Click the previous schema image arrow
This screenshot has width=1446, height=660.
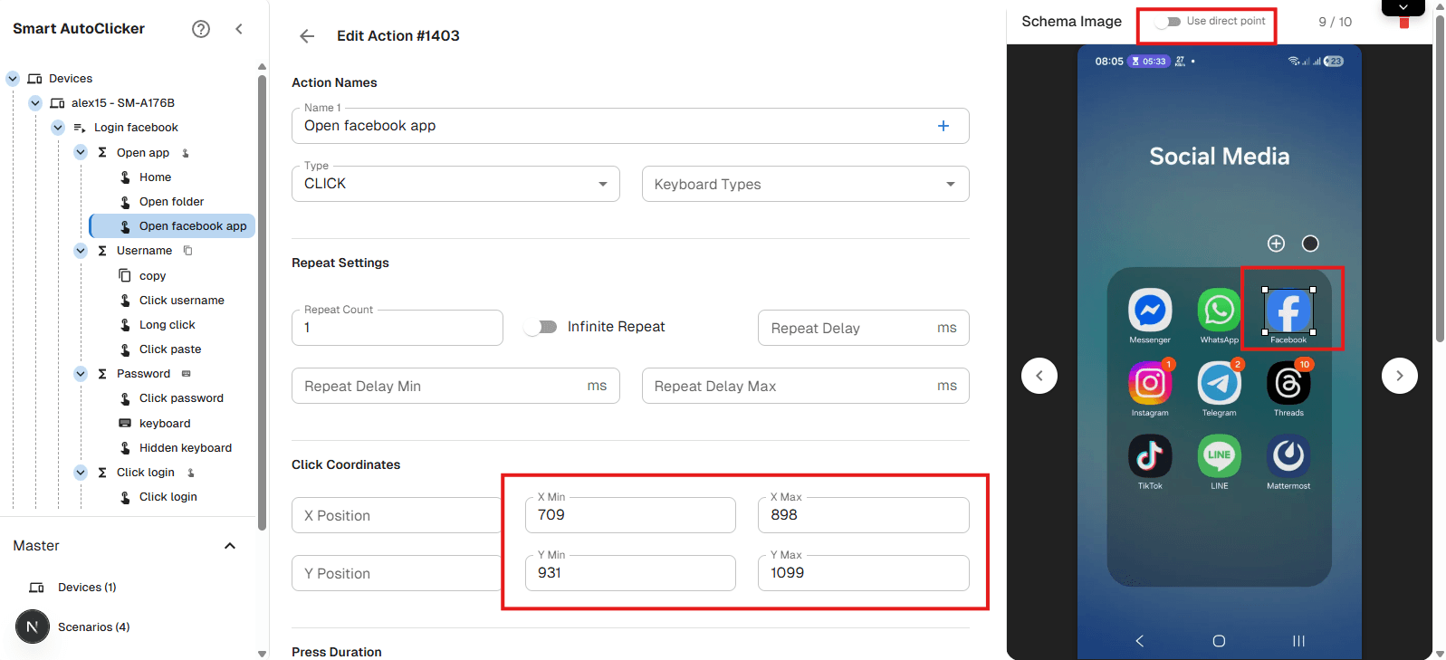[1039, 376]
